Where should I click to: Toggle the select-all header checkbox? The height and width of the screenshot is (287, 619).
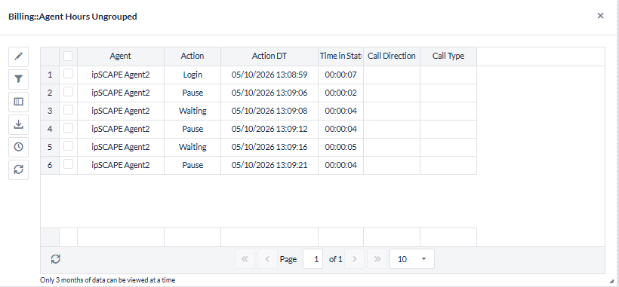pyautogui.click(x=68, y=56)
